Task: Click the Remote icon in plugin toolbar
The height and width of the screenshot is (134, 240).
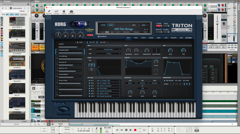Action: (64, 11)
